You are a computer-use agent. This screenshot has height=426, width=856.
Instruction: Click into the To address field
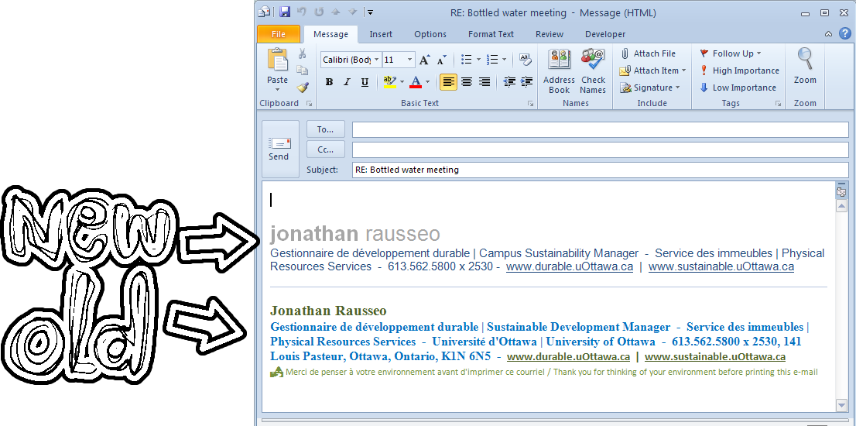pos(601,129)
